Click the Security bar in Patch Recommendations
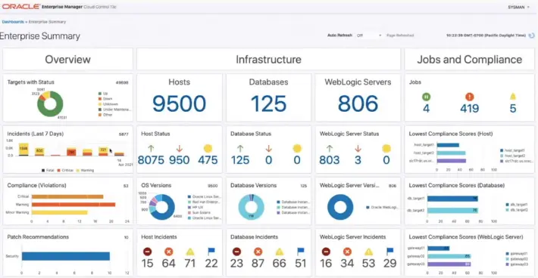This screenshot has width=538, height=278. 66,256
